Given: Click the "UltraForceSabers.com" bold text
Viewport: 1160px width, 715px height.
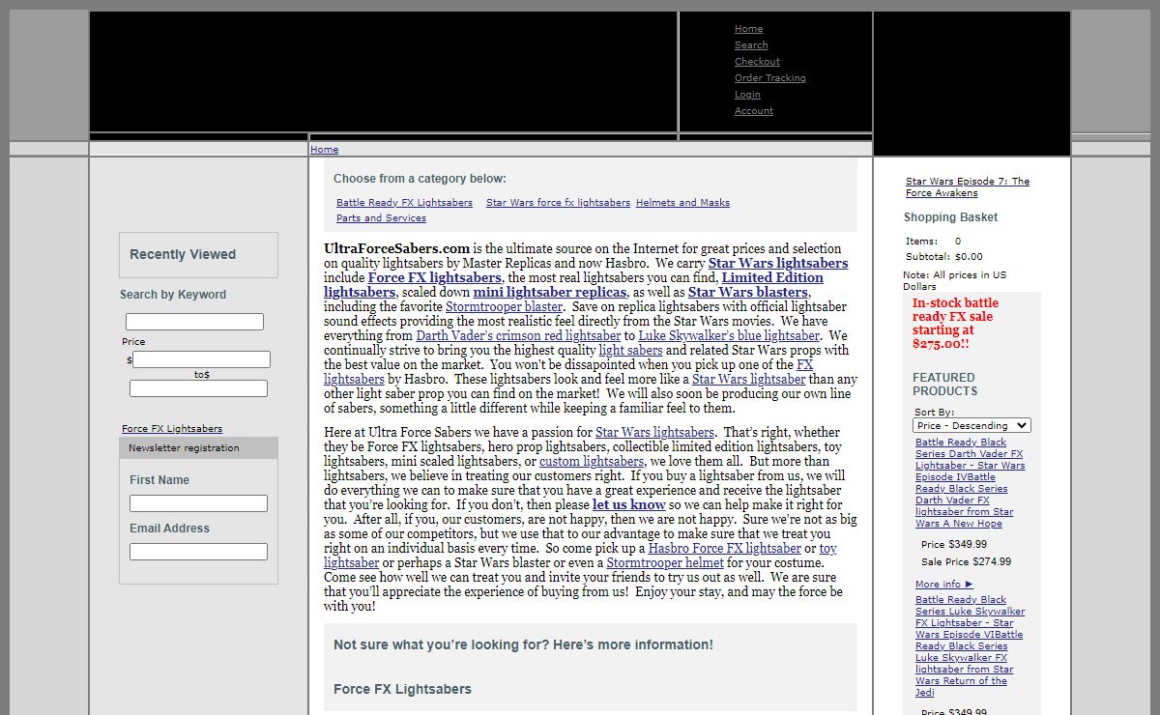Looking at the screenshot, I should [396, 248].
